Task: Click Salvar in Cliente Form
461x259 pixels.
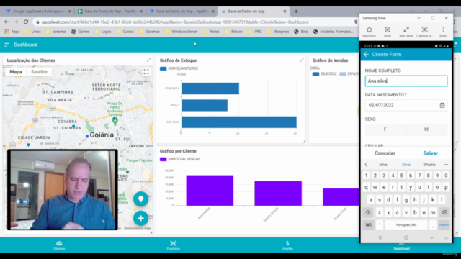Action: (431, 153)
